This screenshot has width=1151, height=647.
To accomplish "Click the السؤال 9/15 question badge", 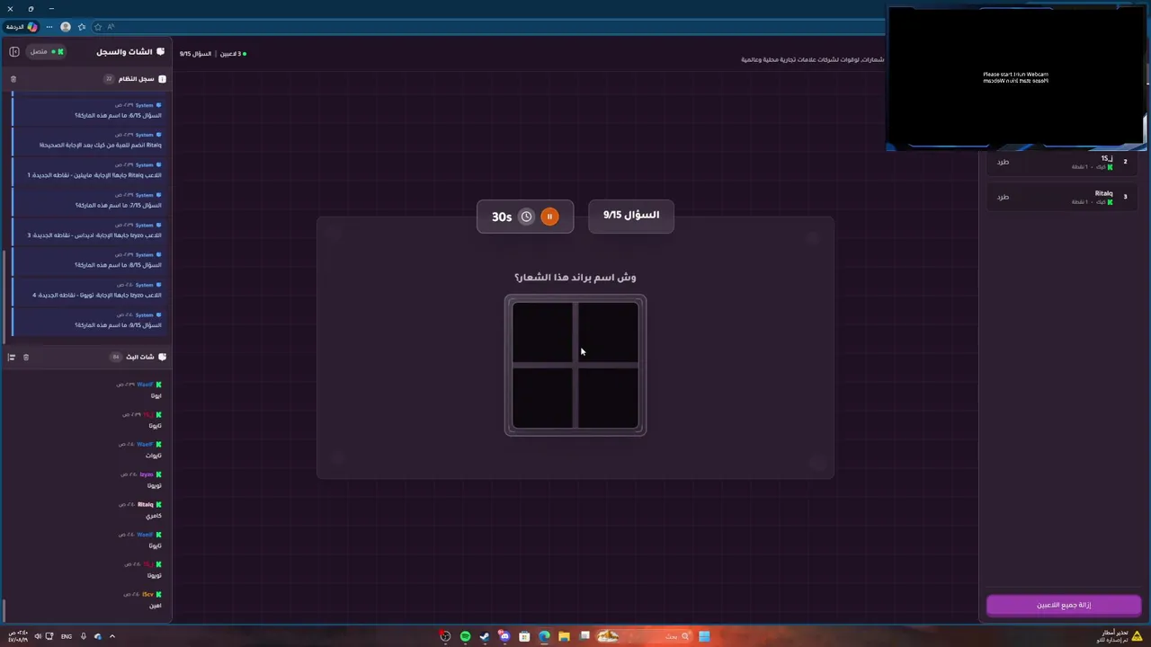I will click(x=631, y=216).
